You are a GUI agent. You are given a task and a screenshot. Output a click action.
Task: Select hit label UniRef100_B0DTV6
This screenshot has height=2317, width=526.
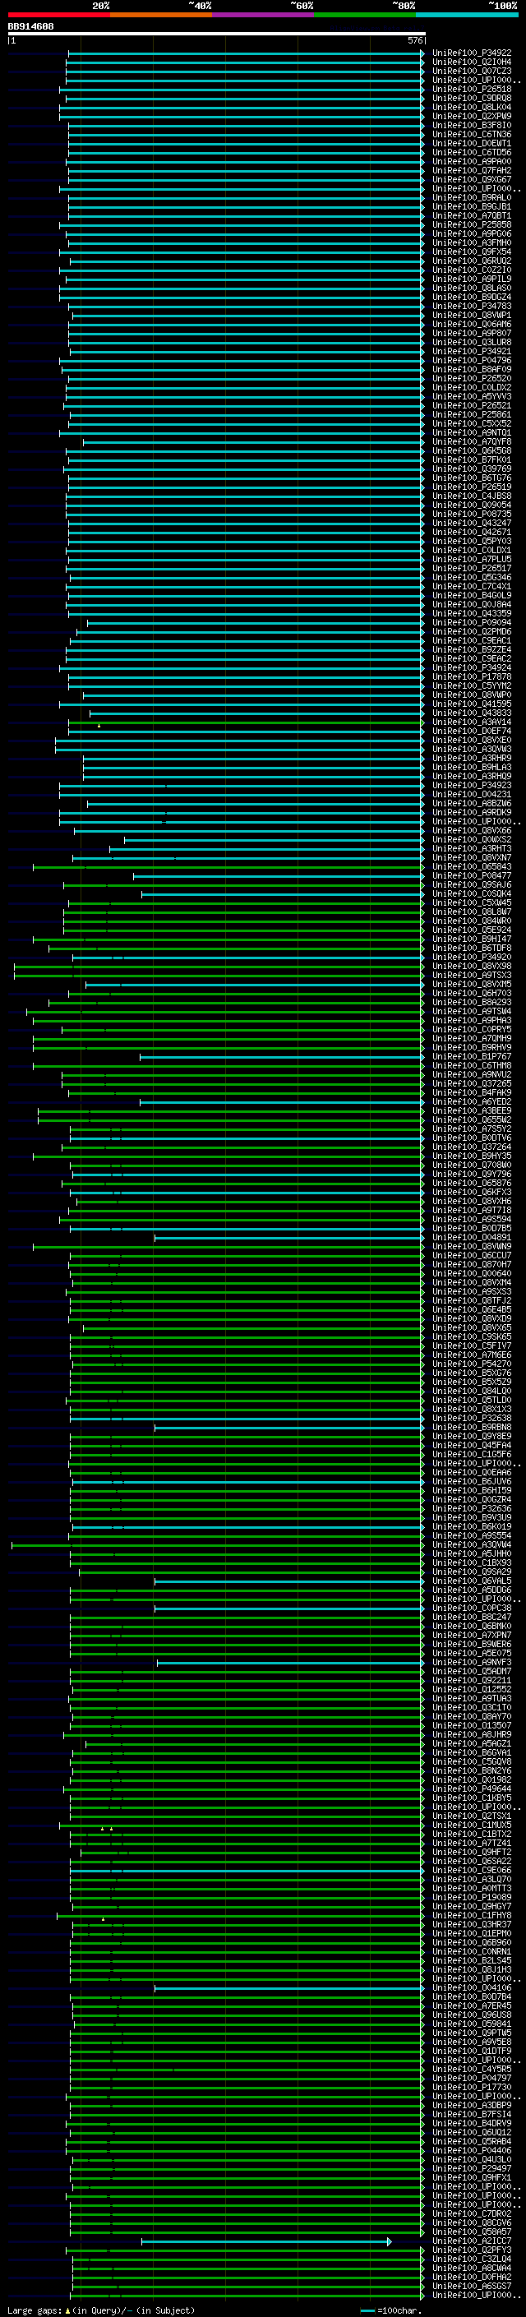[472, 1138]
